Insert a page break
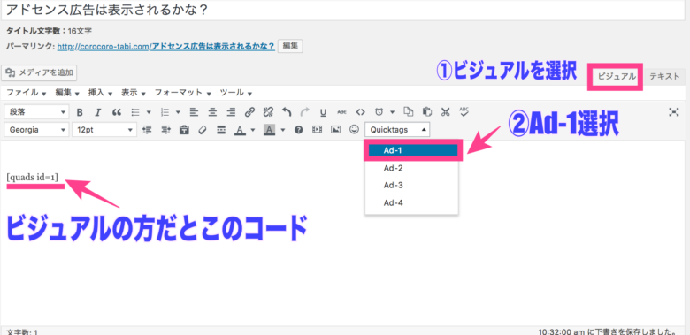Screen dimensions: 690x335 (x=221, y=130)
